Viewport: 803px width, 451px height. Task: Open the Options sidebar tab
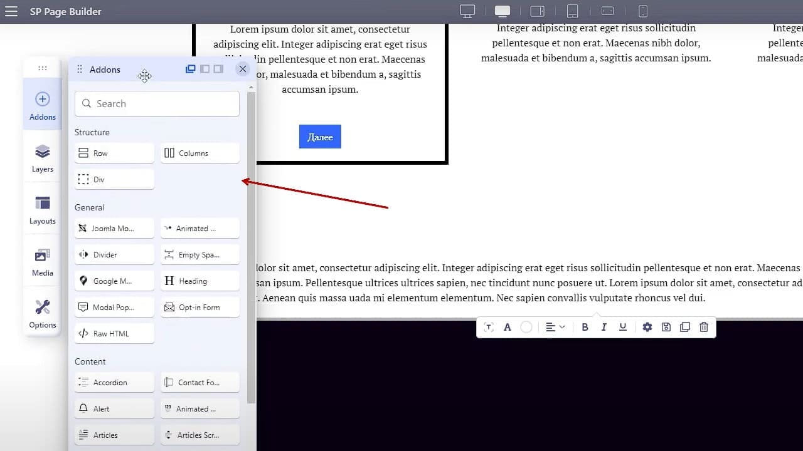pyautogui.click(x=43, y=314)
